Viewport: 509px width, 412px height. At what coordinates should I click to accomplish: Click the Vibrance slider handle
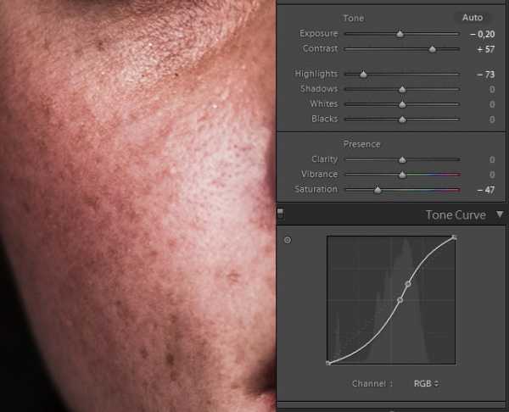pyautogui.click(x=402, y=175)
